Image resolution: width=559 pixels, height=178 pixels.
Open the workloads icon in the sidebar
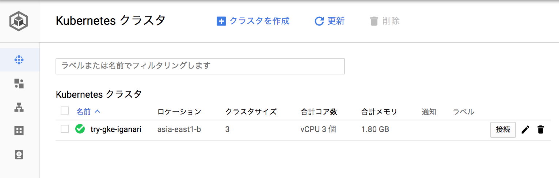19,84
